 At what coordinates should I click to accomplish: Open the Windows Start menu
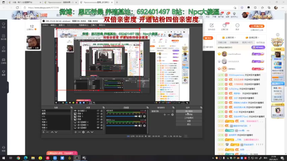pos(4,158)
